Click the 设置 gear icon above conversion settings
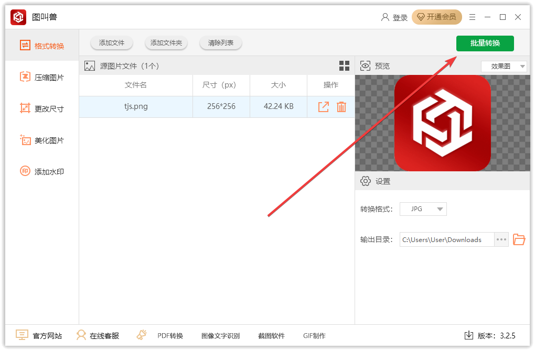The width and height of the screenshot is (535, 351). 366,181
